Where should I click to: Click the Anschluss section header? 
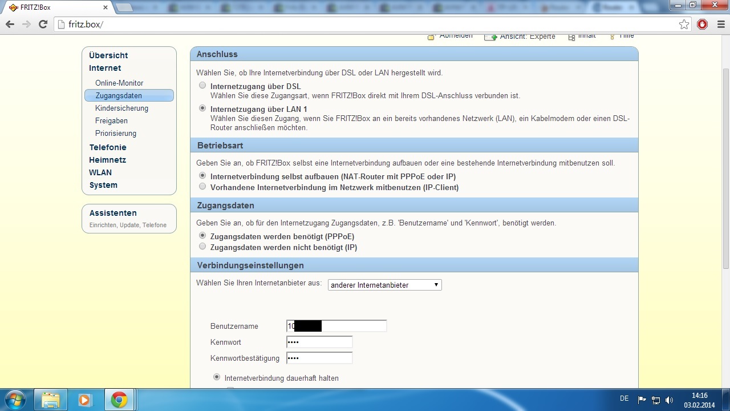414,54
